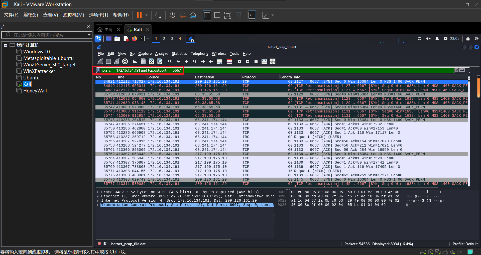
Task: Click the find packet magnifier icon
Action: (170, 61)
